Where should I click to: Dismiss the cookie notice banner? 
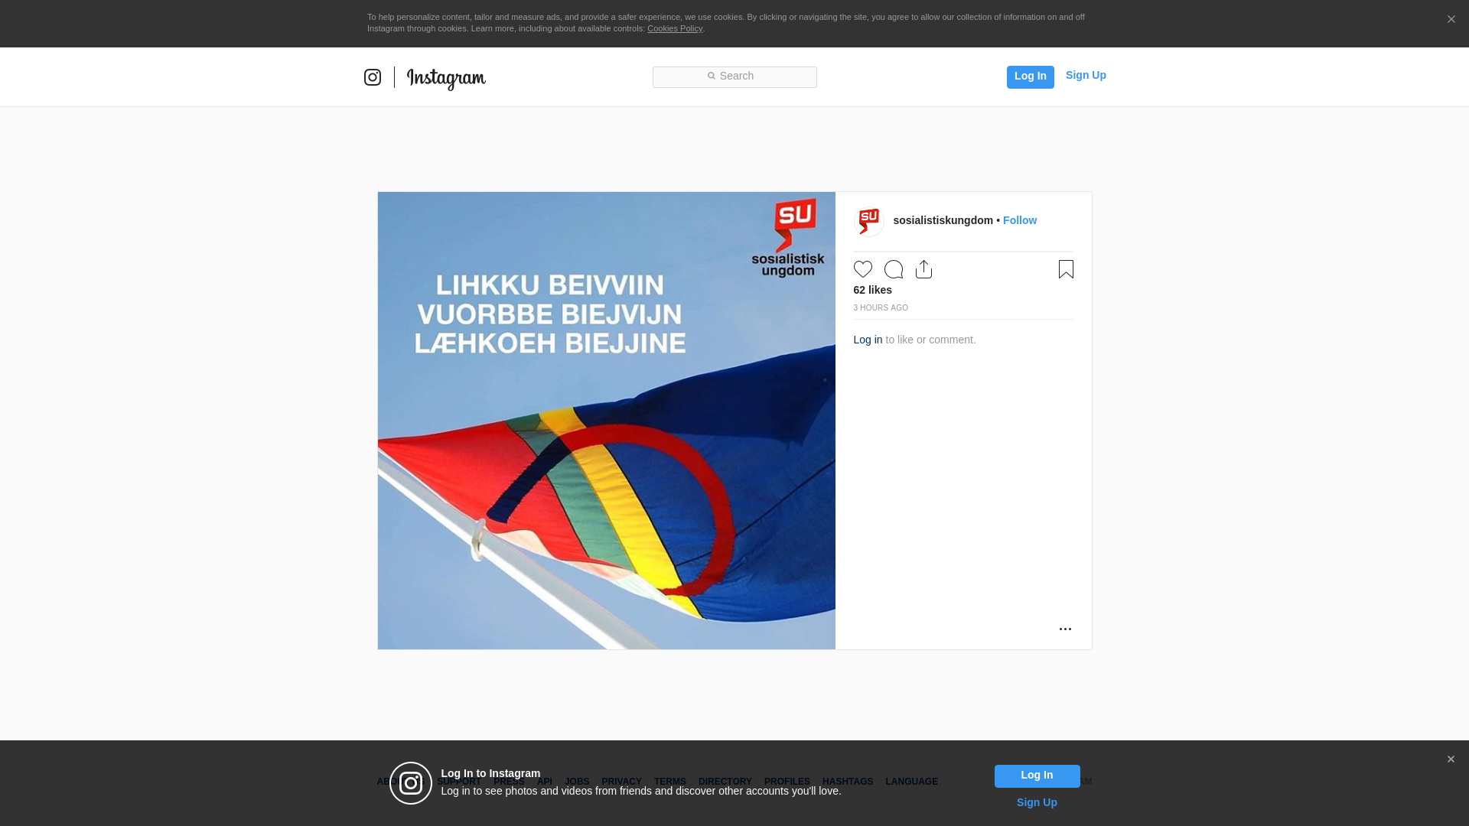(1451, 20)
